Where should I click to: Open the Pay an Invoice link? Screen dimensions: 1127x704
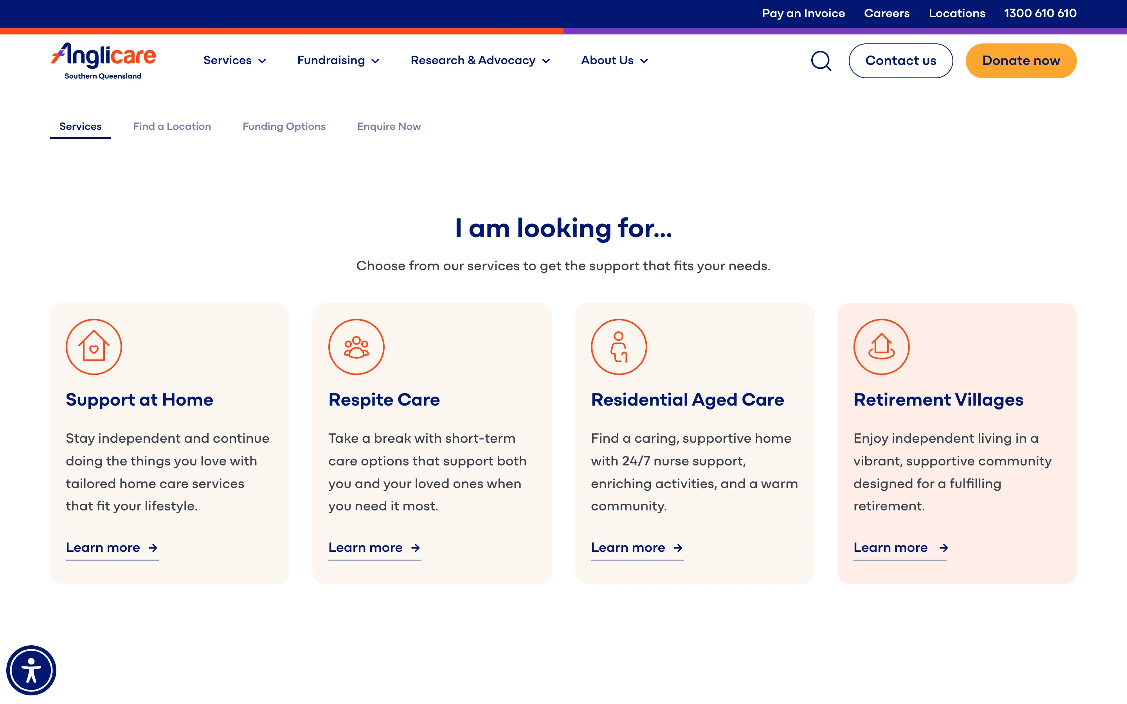point(803,14)
